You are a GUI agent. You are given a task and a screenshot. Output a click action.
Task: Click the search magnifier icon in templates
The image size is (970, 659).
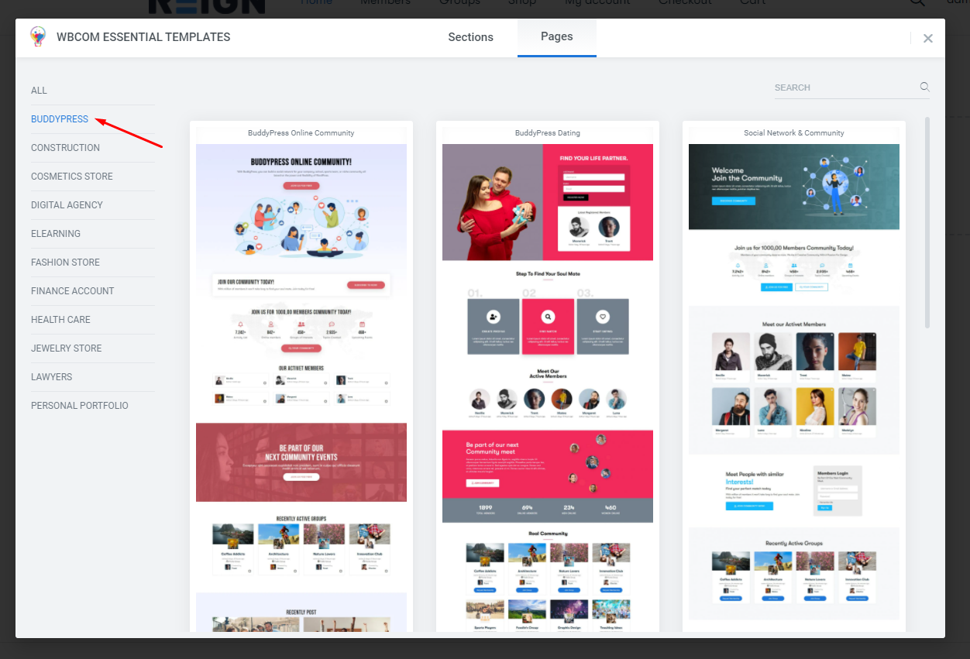point(924,87)
